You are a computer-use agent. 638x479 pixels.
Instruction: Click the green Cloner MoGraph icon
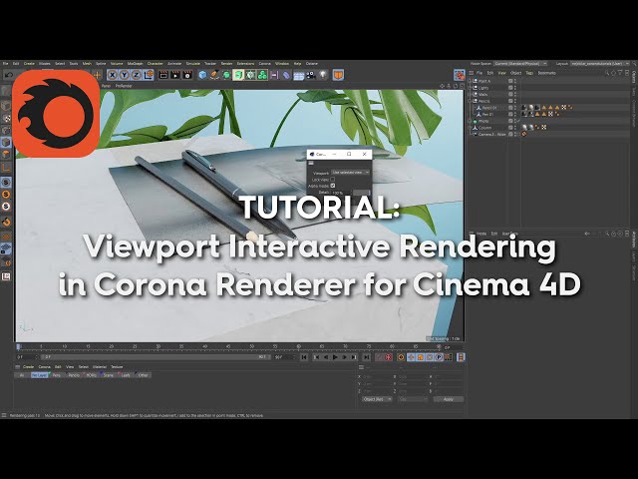(250, 75)
